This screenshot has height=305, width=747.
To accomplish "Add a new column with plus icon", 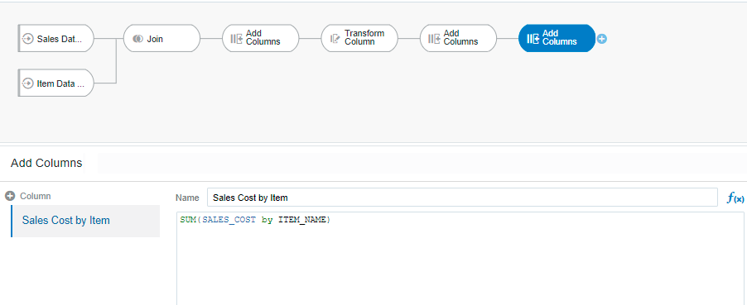I will tap(10, 196).
